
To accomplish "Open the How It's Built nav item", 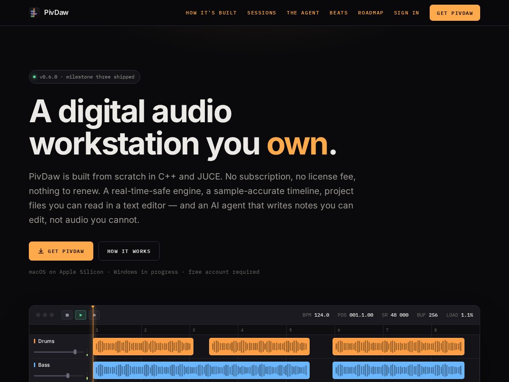I will 211,13.
